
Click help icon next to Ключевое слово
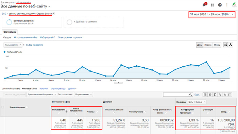coord(27,107)
